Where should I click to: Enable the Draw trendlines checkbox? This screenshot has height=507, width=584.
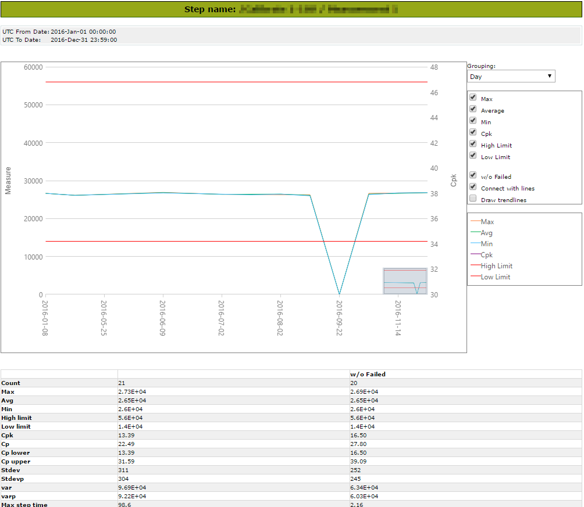coord(473,198)
